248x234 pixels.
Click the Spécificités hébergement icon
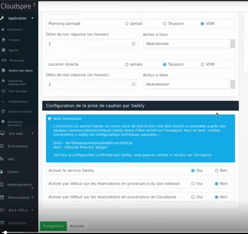pyautogui.click(x=3, y=81)
